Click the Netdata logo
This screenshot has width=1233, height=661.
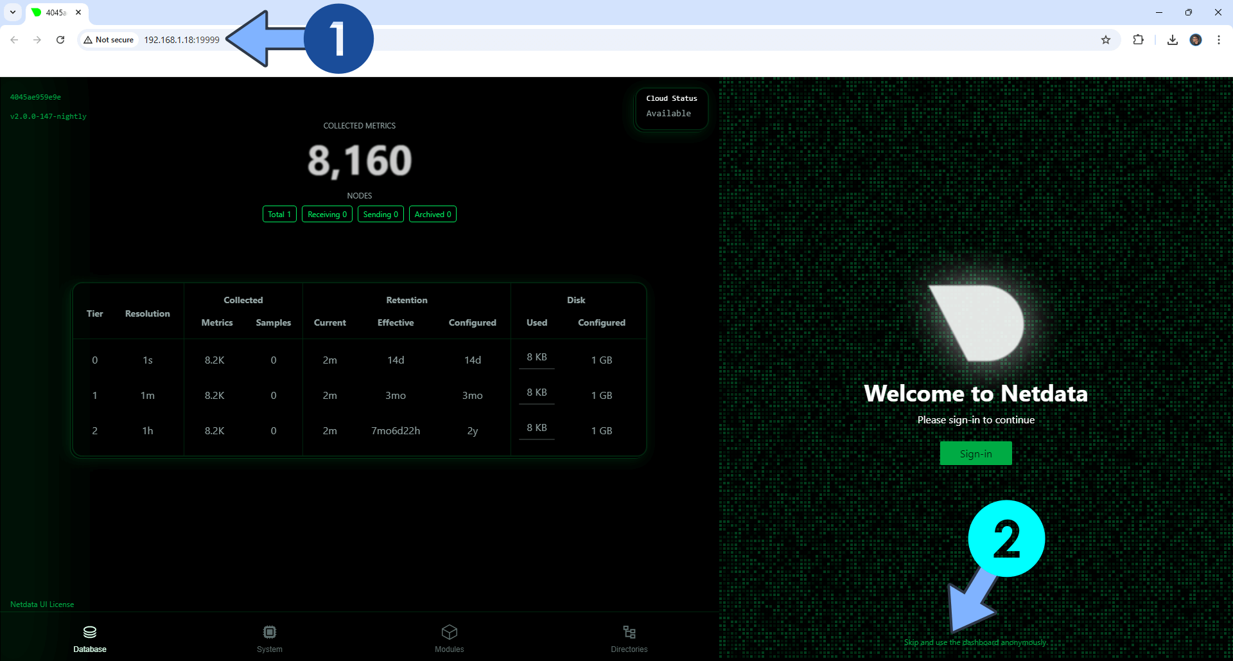click(x=976, y=323)
